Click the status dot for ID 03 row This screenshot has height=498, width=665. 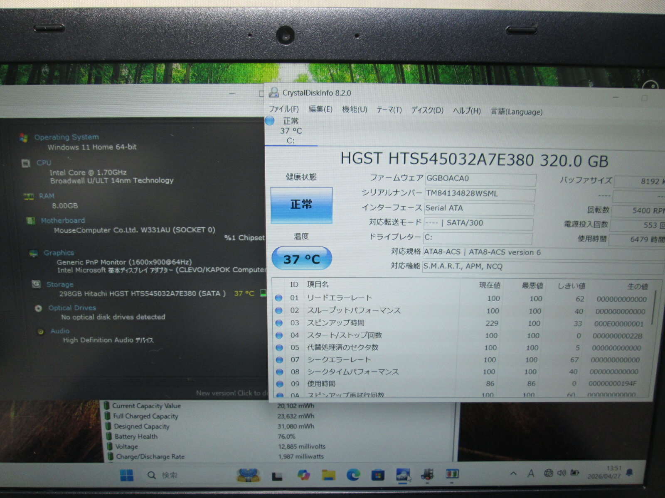click(279, 323)
